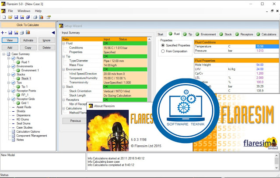280x178 pixels.
Task: Collapse the Stacks tree node
Action: click(x=9, y=75)
